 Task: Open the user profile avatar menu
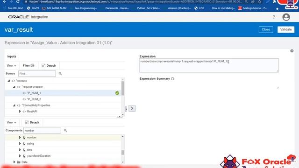pyautogui.click(x=286, y=17)
